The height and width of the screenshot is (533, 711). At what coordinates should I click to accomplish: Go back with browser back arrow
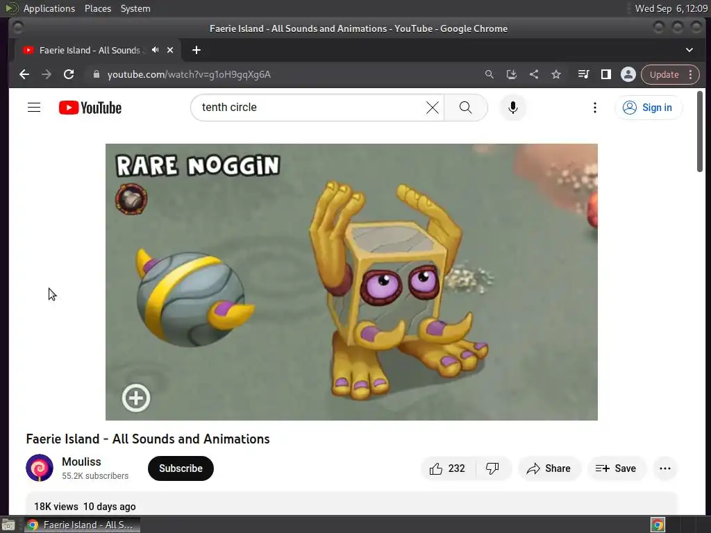24,74
